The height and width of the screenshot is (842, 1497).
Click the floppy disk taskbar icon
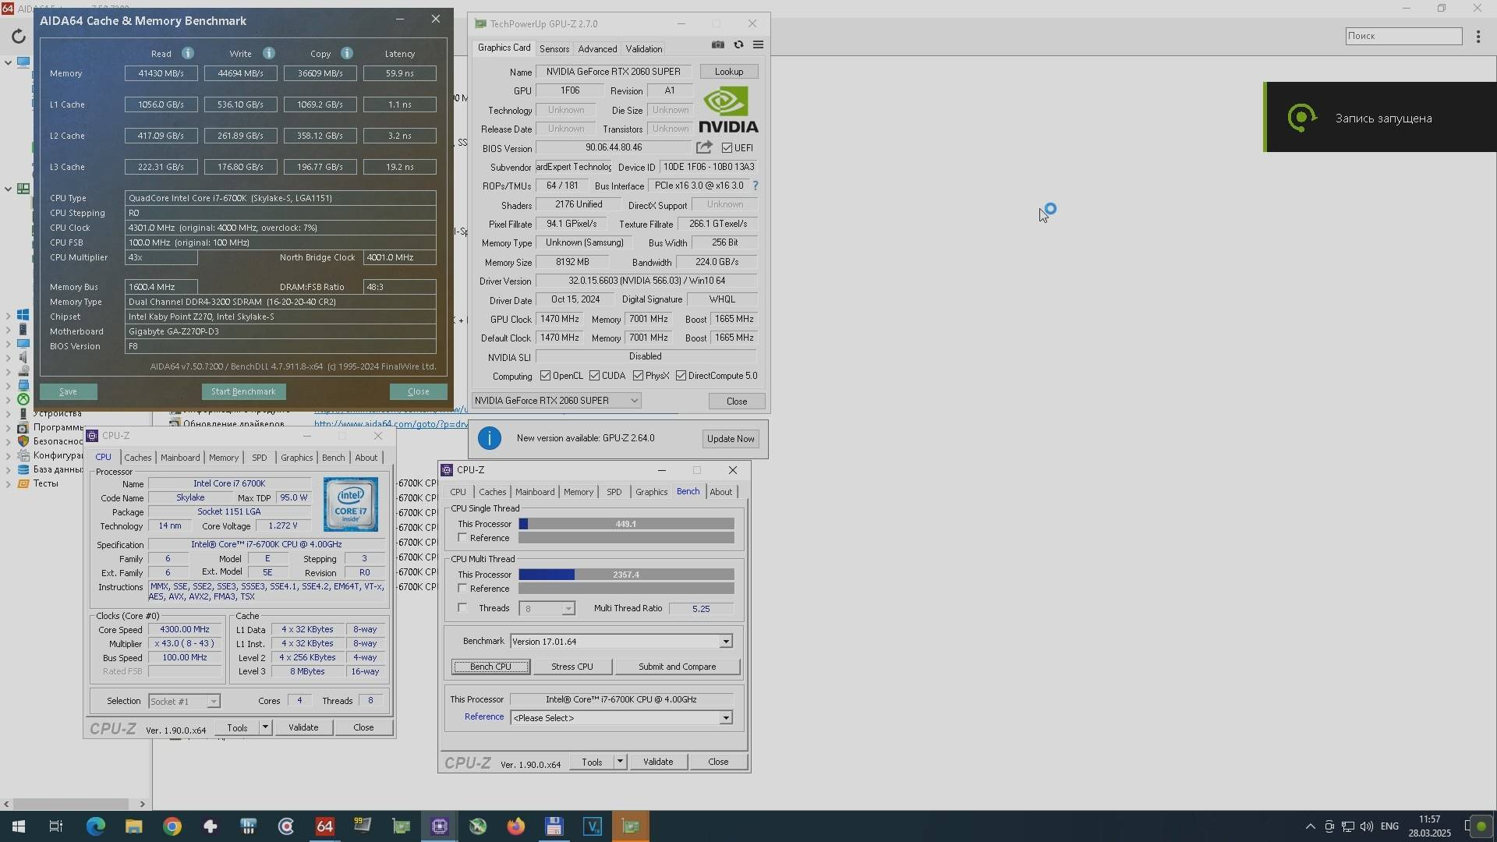(554, 826)
